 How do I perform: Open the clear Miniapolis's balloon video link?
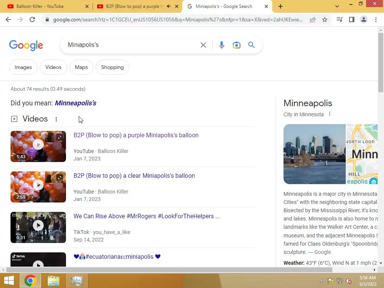pyautogui.click(x=134, y=175)
